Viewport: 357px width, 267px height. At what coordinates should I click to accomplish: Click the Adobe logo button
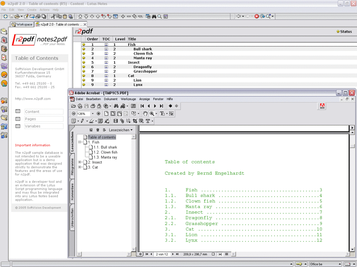(x=322, y=106)
